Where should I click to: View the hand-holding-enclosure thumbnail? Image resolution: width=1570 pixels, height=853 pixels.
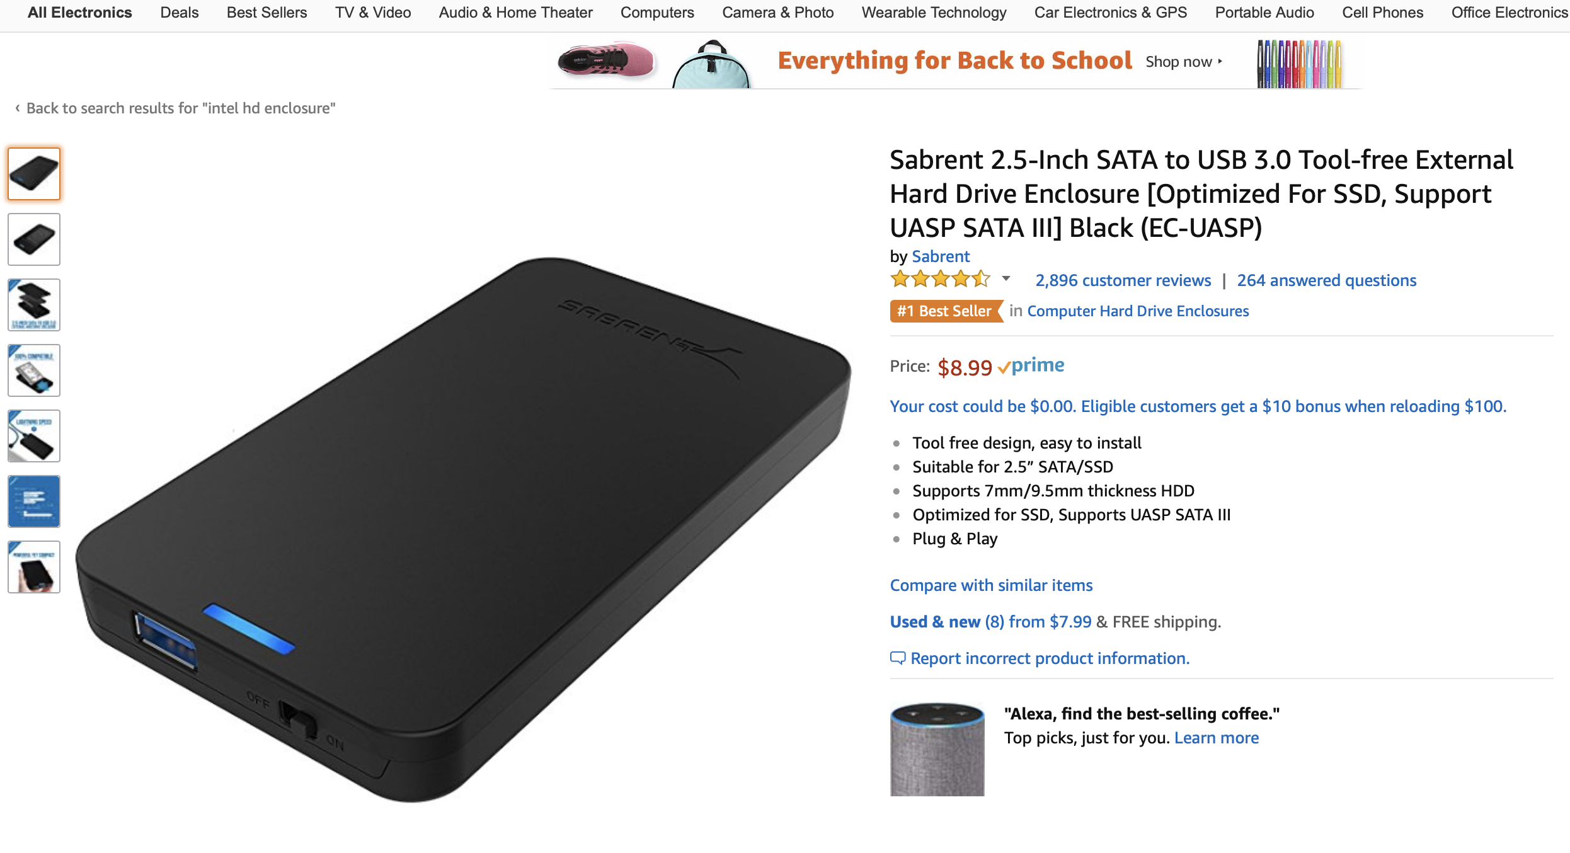pos(34,567)
